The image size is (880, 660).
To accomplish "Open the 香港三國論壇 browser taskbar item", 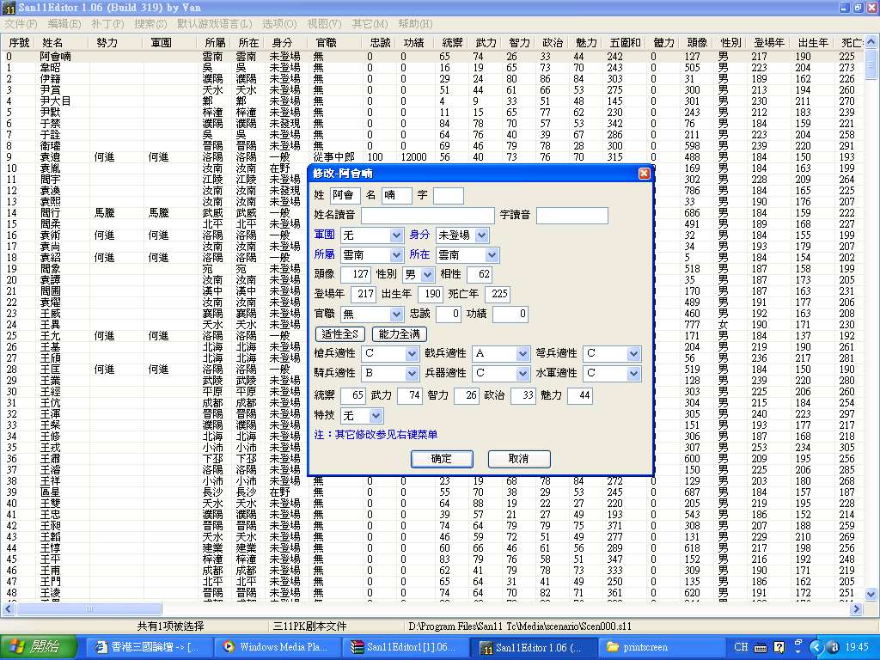I will tap(147, 647).
